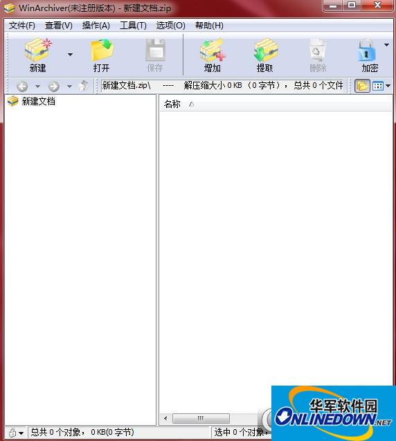Click the WinArchiver title bar app icon

(9, 8)
